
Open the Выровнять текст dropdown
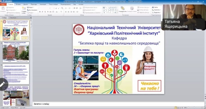pos(90,10)
